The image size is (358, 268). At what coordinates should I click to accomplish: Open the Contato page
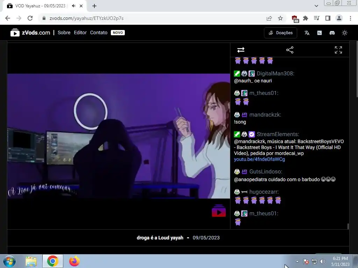tap(99, 32)
